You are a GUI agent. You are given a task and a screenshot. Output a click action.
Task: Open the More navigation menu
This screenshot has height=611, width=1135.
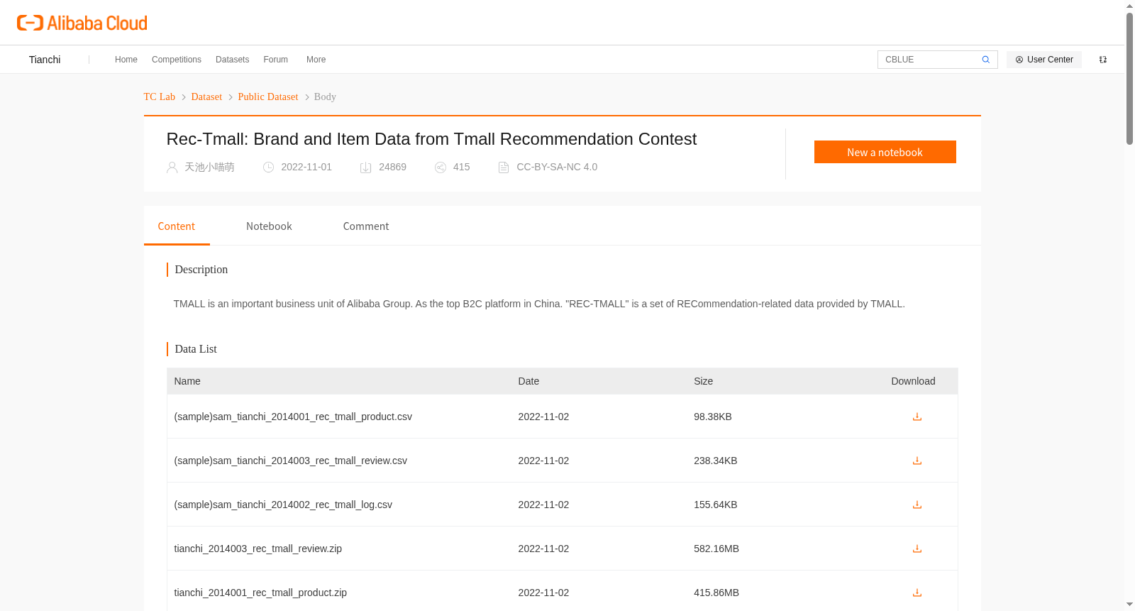click(x=316, y=60)
